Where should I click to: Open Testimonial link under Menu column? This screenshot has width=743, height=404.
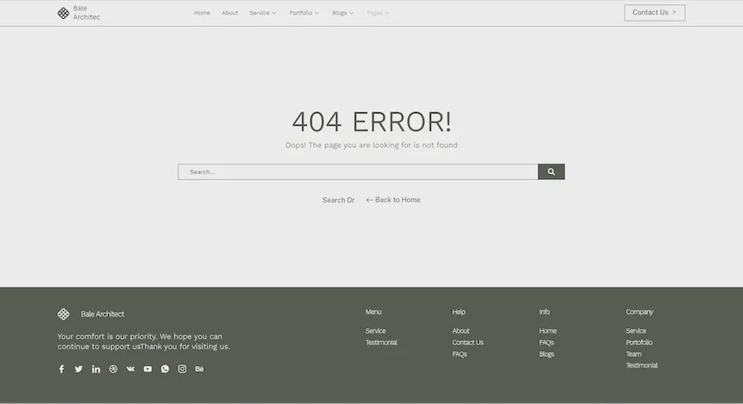coord(381,342)
